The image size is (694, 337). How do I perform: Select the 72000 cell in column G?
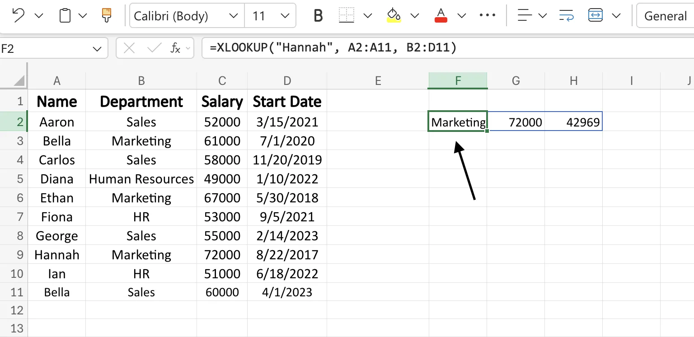tap(516, 122)
